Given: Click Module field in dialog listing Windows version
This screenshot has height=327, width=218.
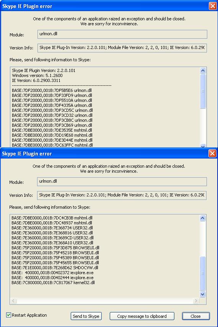Looking at the screenshot, I should (x=122, y=34).
